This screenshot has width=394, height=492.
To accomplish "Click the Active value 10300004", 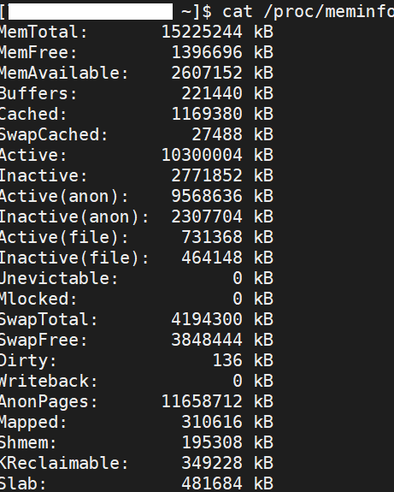I will coord(202,155).
